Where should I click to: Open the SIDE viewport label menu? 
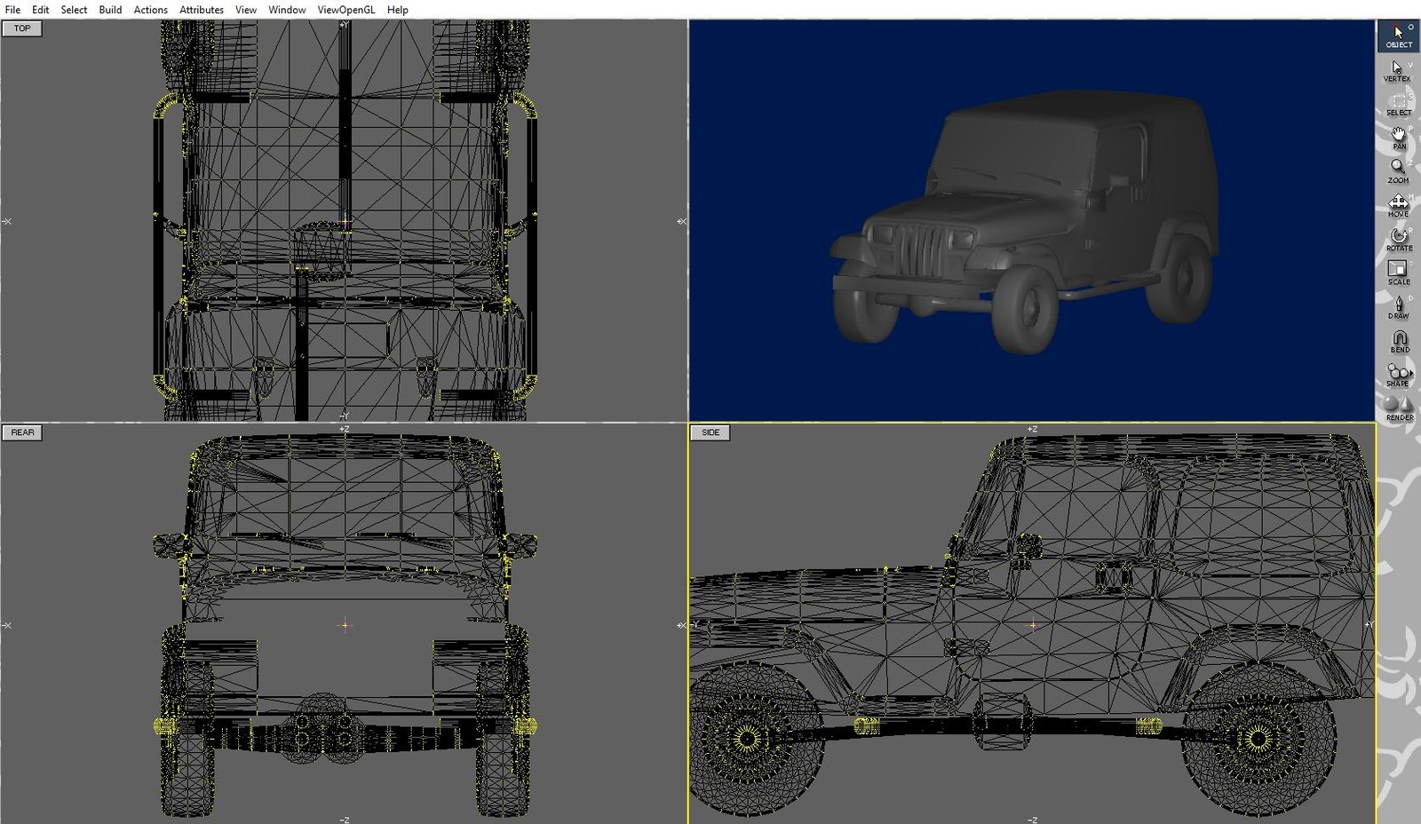[x=710, y=432]
